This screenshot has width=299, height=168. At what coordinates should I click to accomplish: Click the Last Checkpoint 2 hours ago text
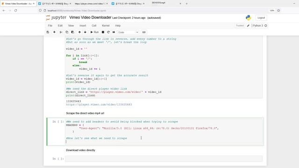pos(129,18)
